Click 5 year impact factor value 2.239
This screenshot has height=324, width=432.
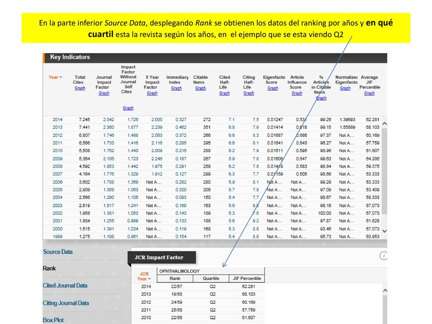tap(157, 127)
